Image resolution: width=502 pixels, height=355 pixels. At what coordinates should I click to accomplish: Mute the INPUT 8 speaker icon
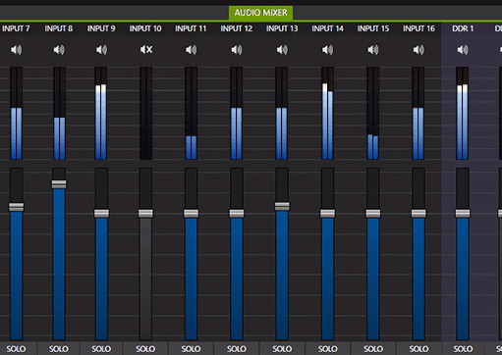point(59,50)
